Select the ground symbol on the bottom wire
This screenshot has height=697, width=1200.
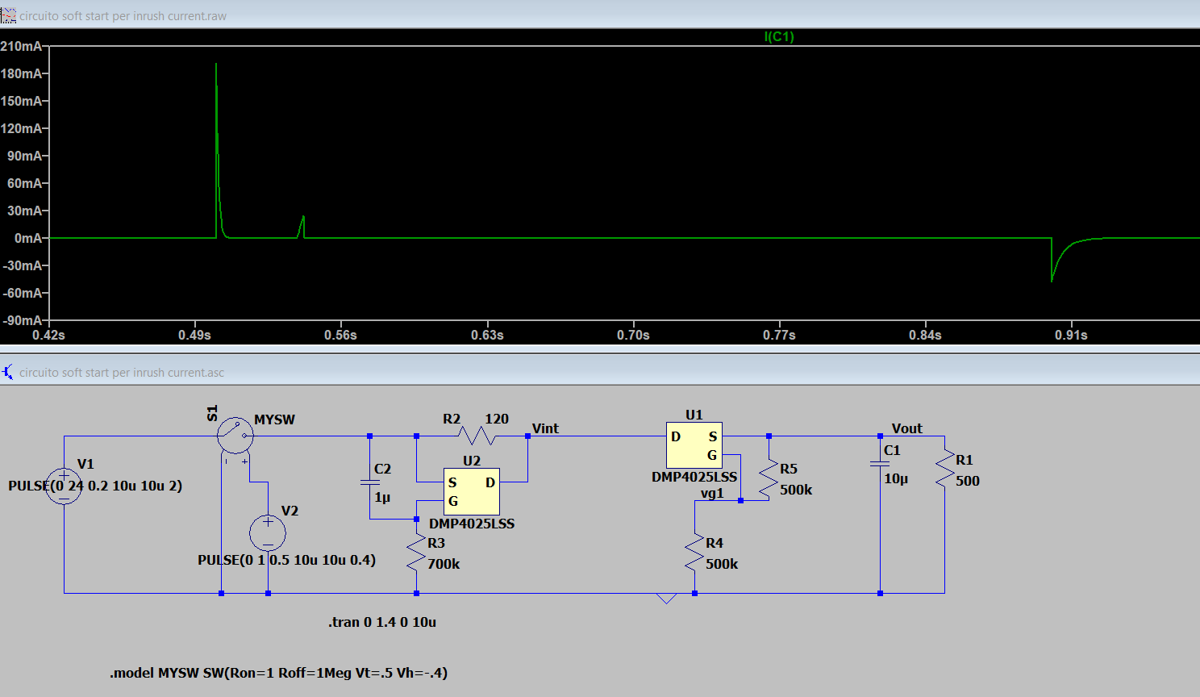click(666, 599)
